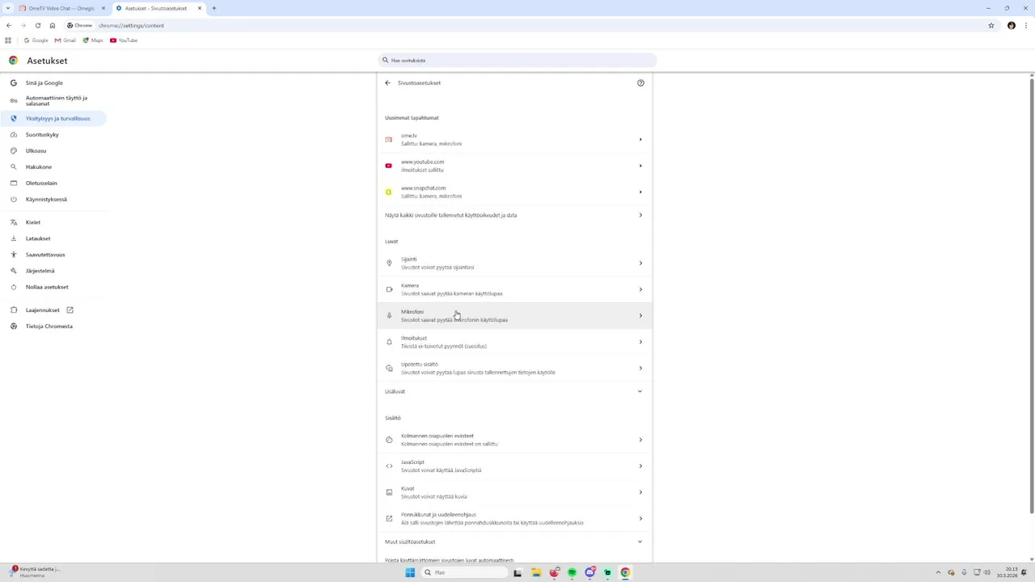Open 'Suorituskyky' settings section
This screenshot has width=1035, height=582.
pyautogui.click(x=53, y=134)
